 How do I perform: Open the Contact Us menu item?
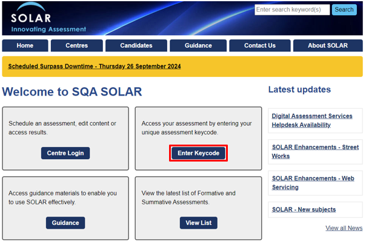coord(260,45)
